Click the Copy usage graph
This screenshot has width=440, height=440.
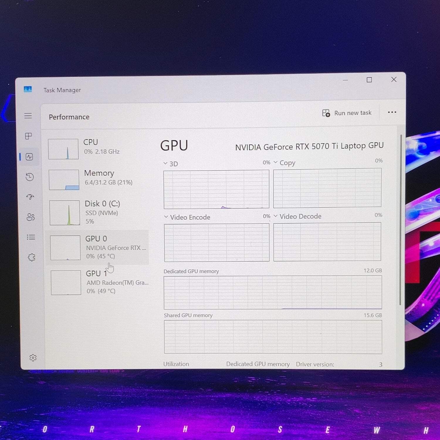[x=327, y=188]
